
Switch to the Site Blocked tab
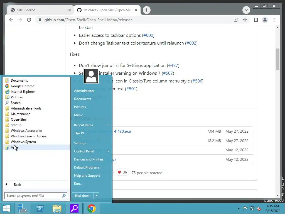click(x=40, y=10)
